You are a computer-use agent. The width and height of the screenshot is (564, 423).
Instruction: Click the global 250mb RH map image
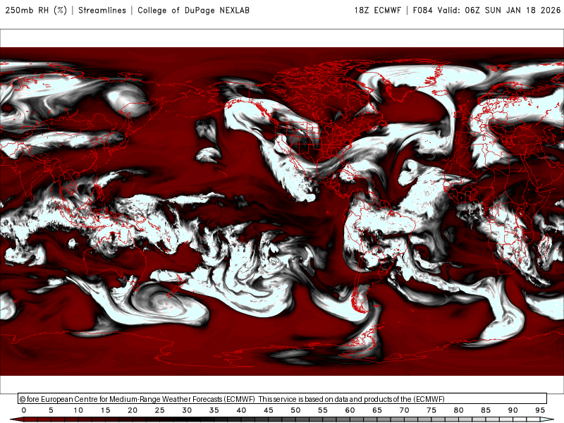click(x=282, y=211)
